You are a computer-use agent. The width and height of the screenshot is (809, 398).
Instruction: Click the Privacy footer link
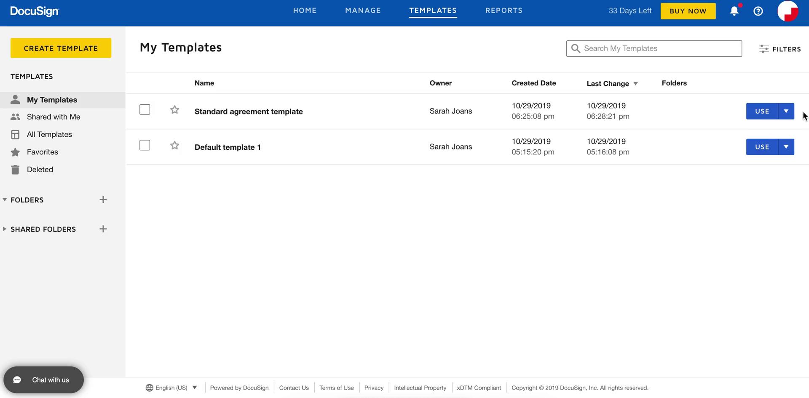coord(374,388)
